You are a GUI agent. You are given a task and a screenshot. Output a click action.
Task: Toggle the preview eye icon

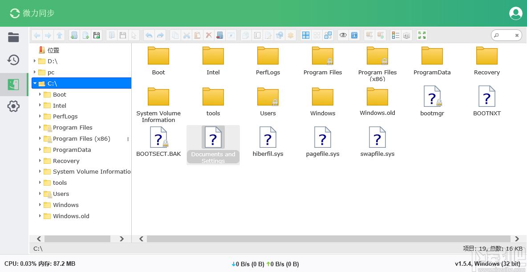(x=343, y=35)
